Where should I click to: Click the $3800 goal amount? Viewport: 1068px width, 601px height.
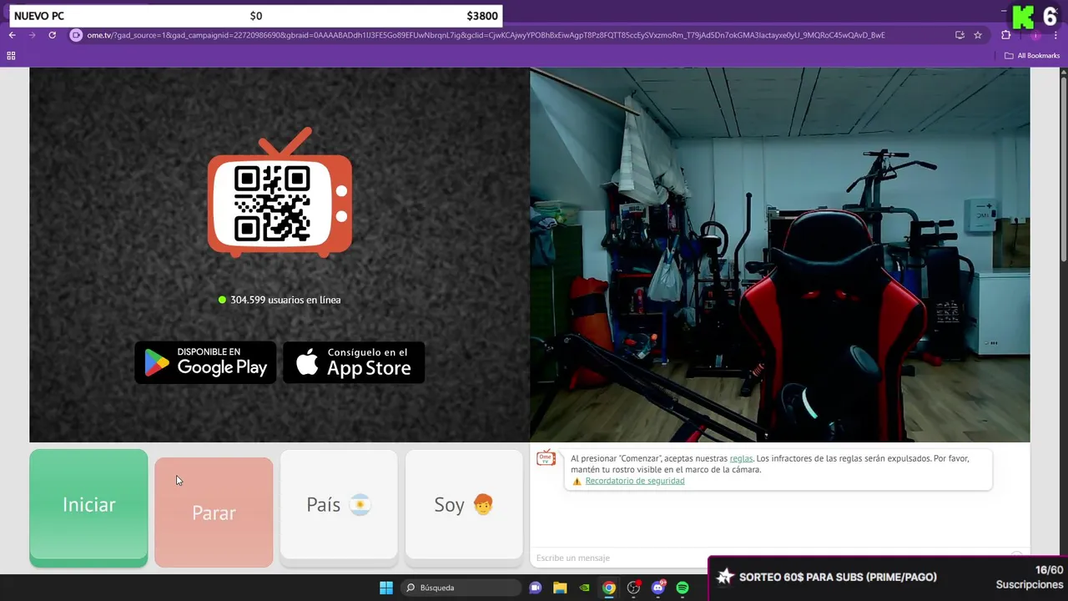pyautogui.click(x=482, y=16)
